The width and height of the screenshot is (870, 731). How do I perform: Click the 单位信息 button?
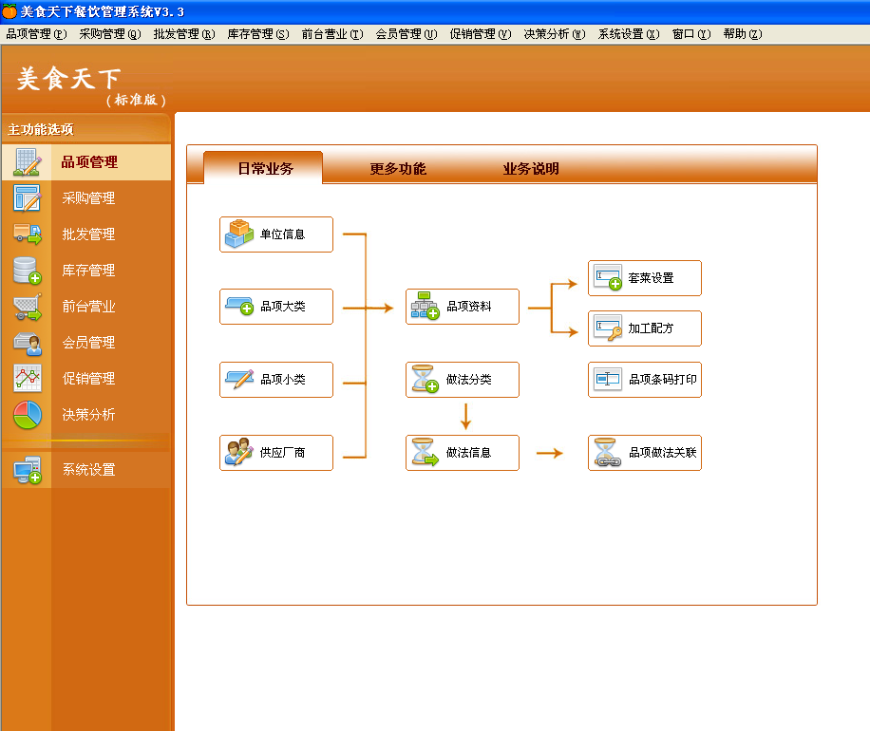(x=276, y=234)
